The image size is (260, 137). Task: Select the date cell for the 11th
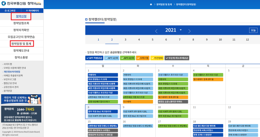click(x=208, y=112)
